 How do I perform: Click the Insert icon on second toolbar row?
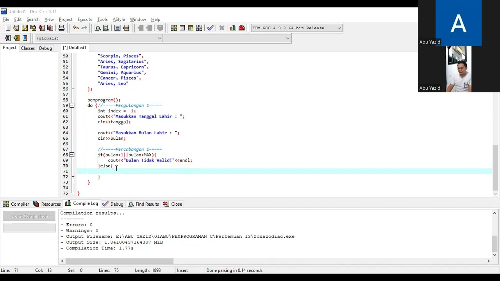(x=8, y=38)
